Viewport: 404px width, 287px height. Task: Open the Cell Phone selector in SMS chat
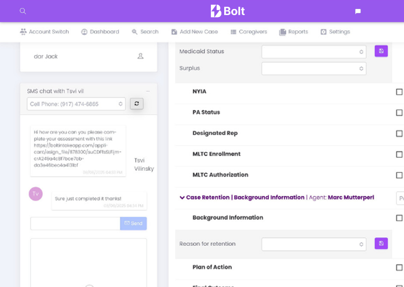click(76, 103)
